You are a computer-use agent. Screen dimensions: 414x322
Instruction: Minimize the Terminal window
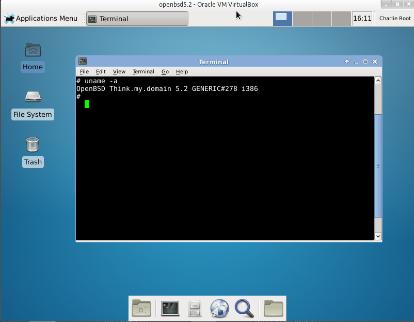[356, 62]
